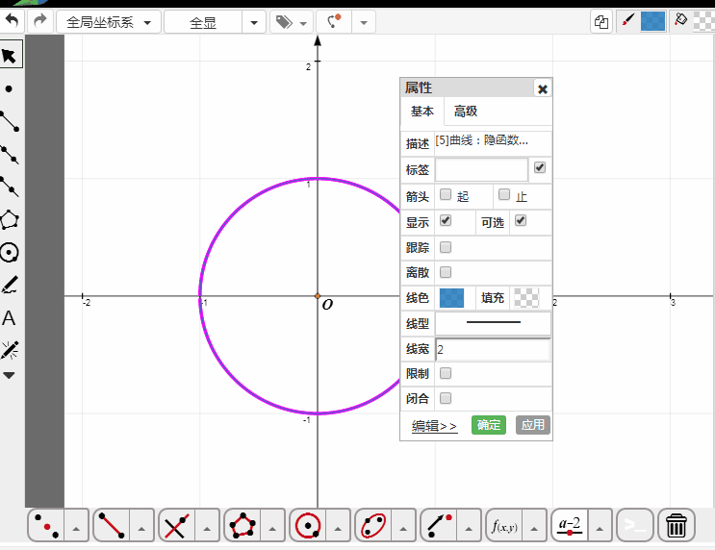Viewport: 715px width, 550px height.
Task: Expand the ellipse tool options arrow
Action: point(403,529)
